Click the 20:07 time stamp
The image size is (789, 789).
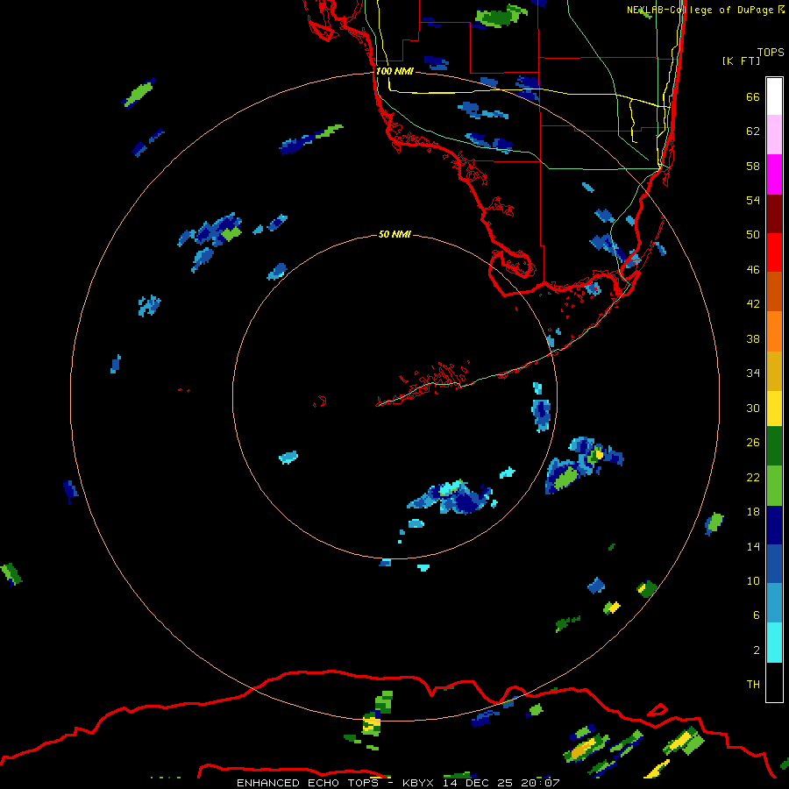541,783
